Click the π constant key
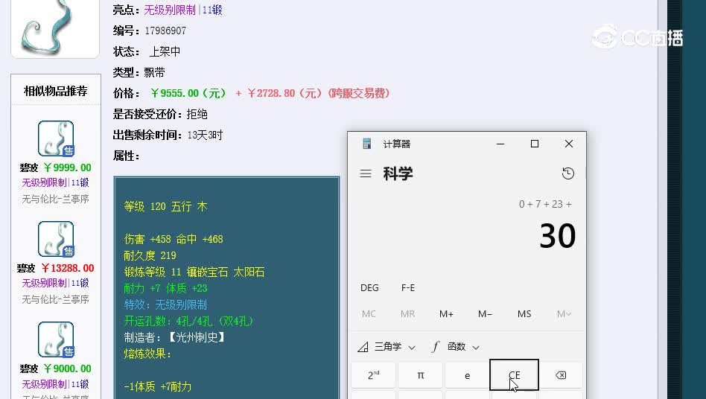The width and height of the screenshot is (706, 399). pyautogui.click(x=421, y=375)
